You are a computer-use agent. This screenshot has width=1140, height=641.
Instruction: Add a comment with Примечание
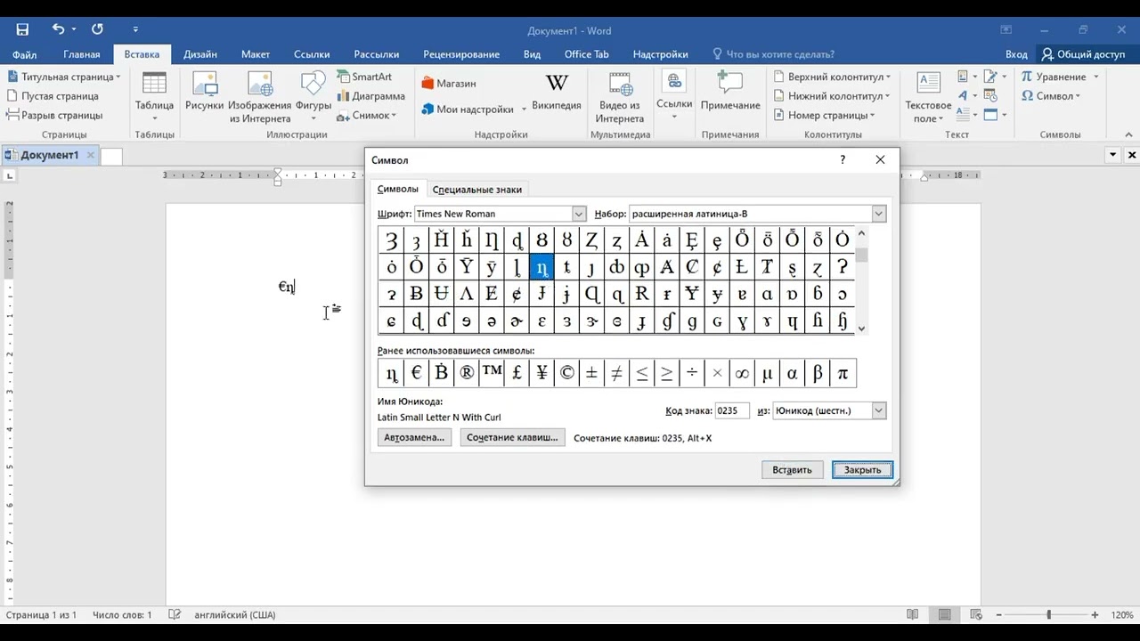(x=730, y=93)
